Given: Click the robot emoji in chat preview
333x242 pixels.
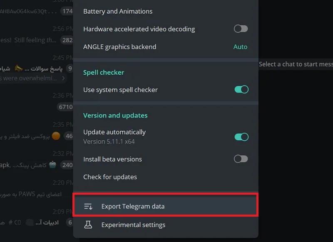Looking at the screenshot, I should click(52, 165).
